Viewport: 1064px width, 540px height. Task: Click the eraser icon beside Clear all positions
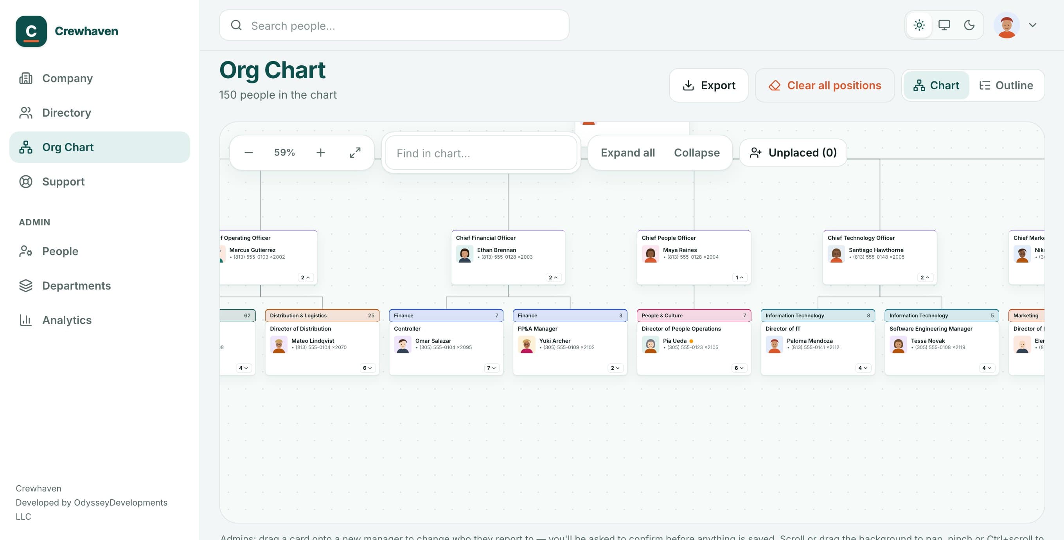(775, 85)
